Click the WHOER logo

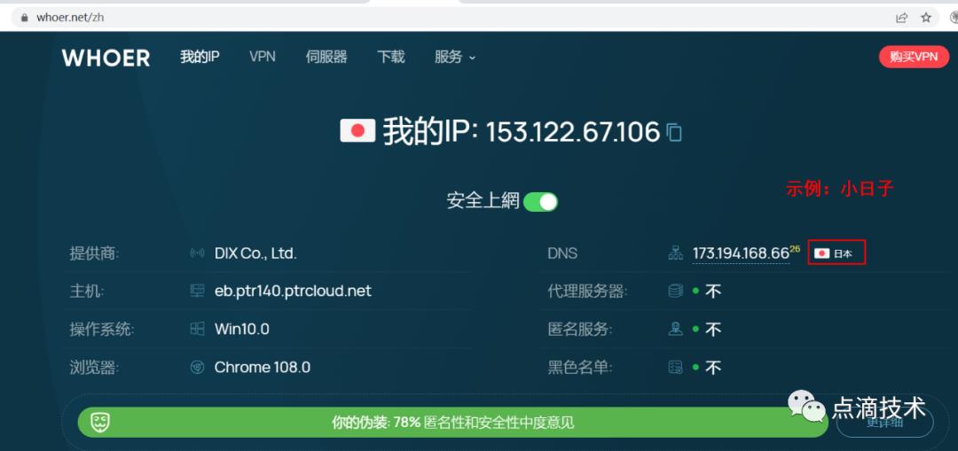coord(106,58)
